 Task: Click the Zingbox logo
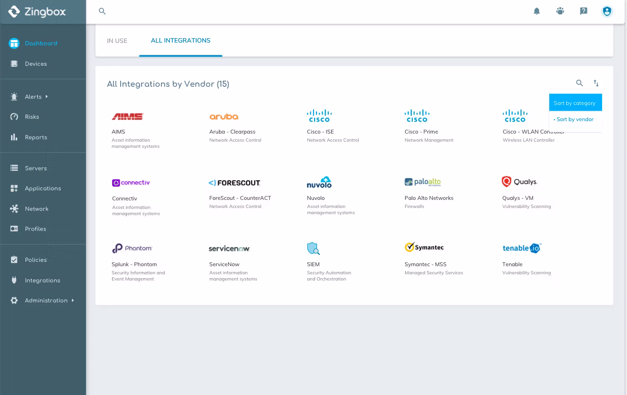click(x=37, y=11)
